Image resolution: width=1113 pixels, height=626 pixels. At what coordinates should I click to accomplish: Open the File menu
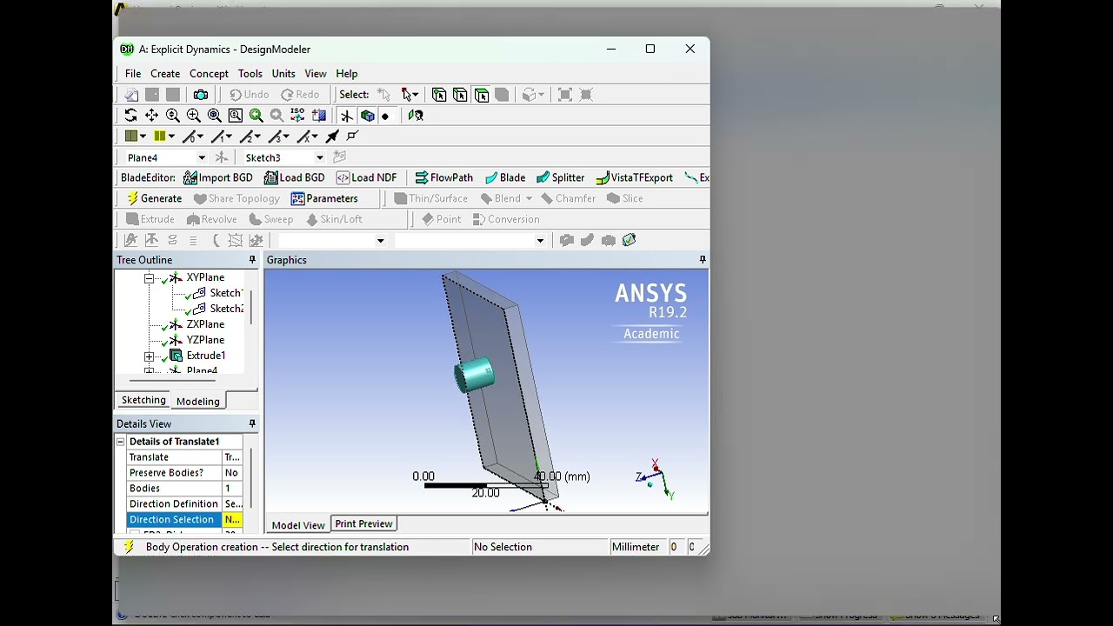(x=133, y=74)
